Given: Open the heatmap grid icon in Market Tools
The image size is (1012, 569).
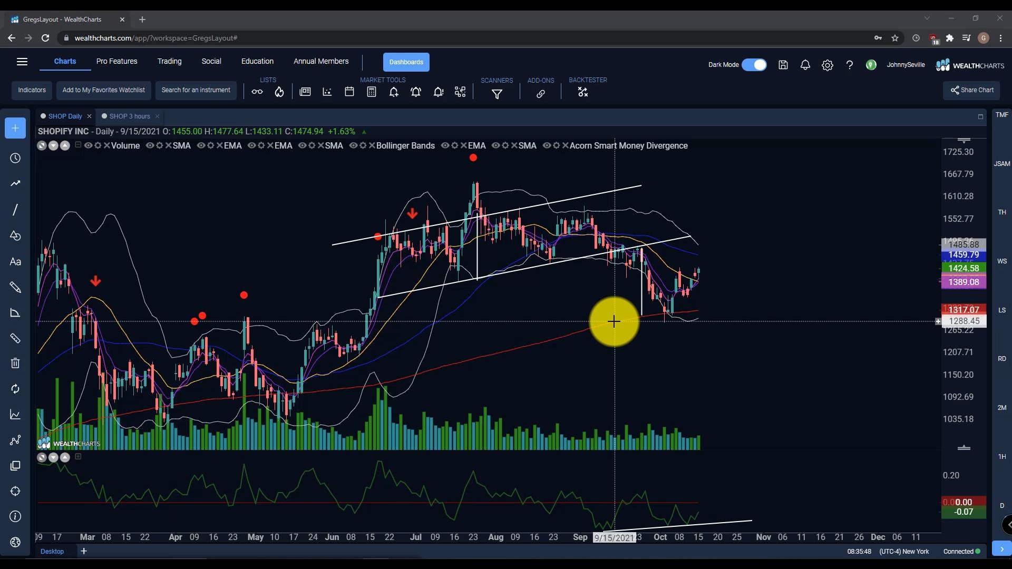Looking at the screenshot, I should point(460,92).
